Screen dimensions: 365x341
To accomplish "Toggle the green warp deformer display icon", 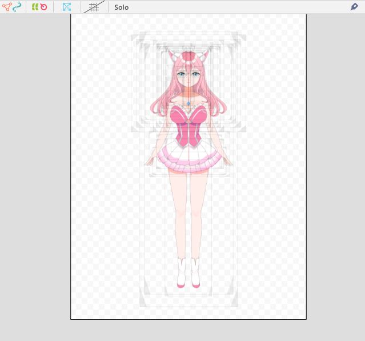I will pyautogui.click(x=35, y=7).
